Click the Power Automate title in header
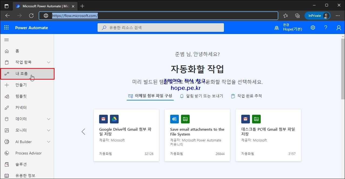The image size is (345, 179). coord(31,28)
